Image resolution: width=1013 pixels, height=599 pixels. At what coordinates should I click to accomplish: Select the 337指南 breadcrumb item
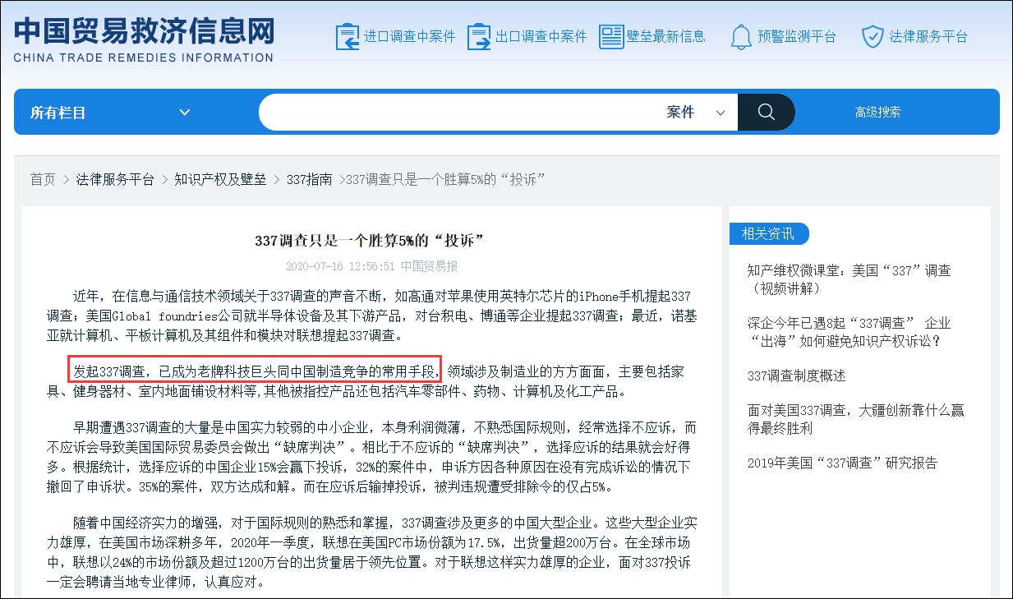[x=308, y=179]
